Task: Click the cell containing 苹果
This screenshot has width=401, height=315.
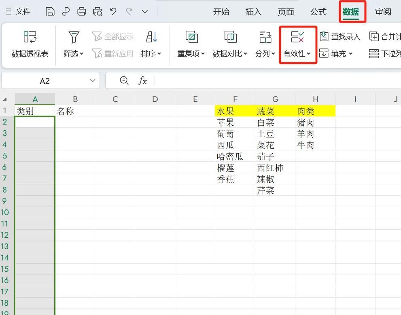Action: coord(235,122)
